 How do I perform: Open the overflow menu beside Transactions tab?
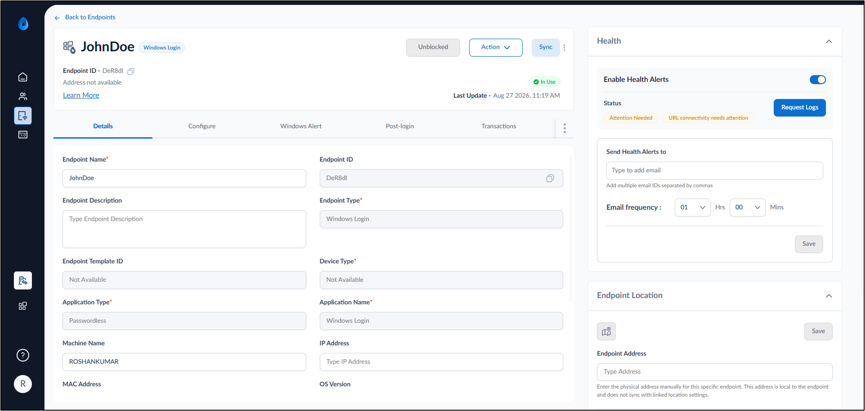564,128
